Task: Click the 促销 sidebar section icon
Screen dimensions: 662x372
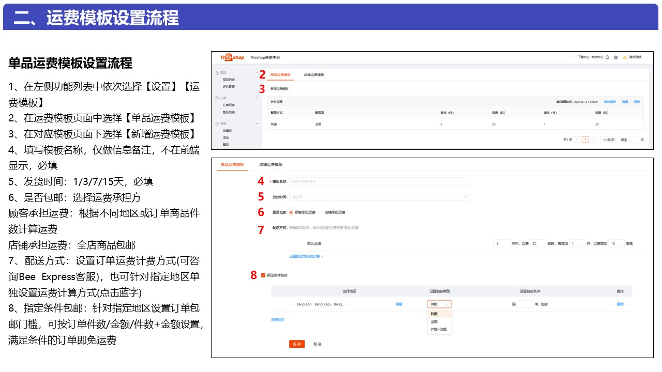Action: (217, 123)
